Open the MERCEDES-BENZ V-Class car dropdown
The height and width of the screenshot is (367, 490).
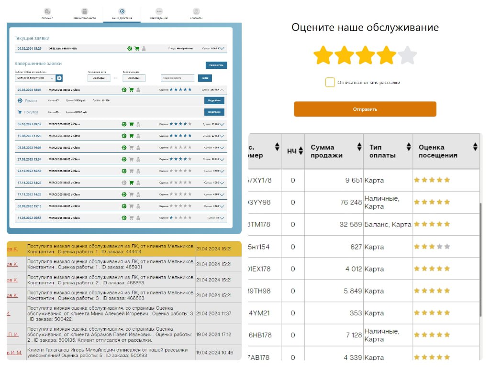pyautogui.click(x=35, y=78)
